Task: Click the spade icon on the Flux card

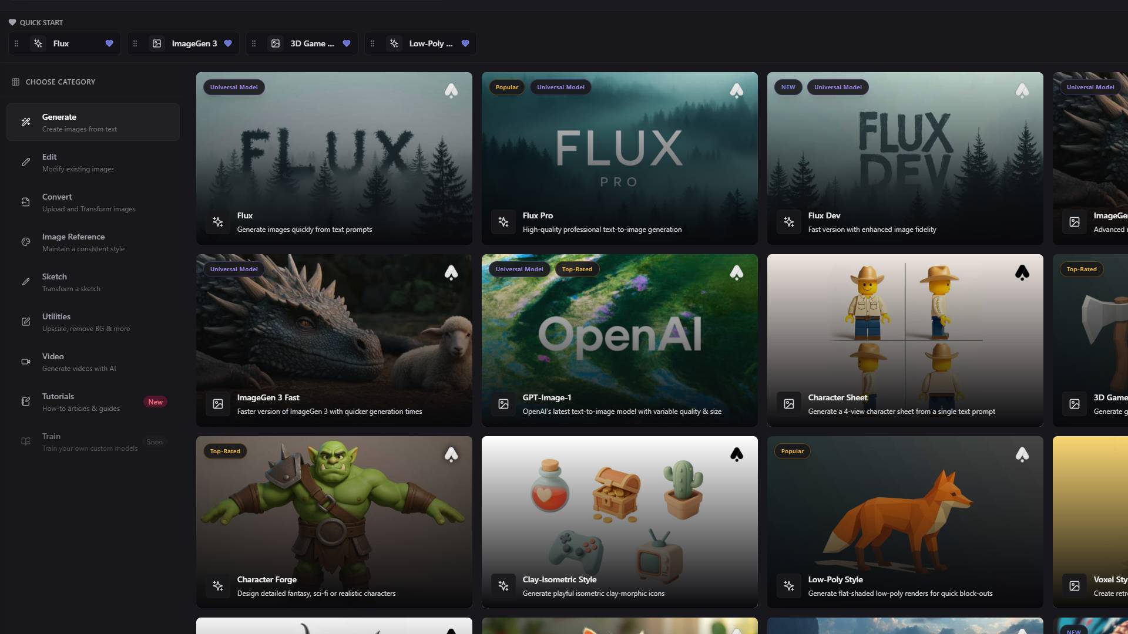Action: coord(451,90)
